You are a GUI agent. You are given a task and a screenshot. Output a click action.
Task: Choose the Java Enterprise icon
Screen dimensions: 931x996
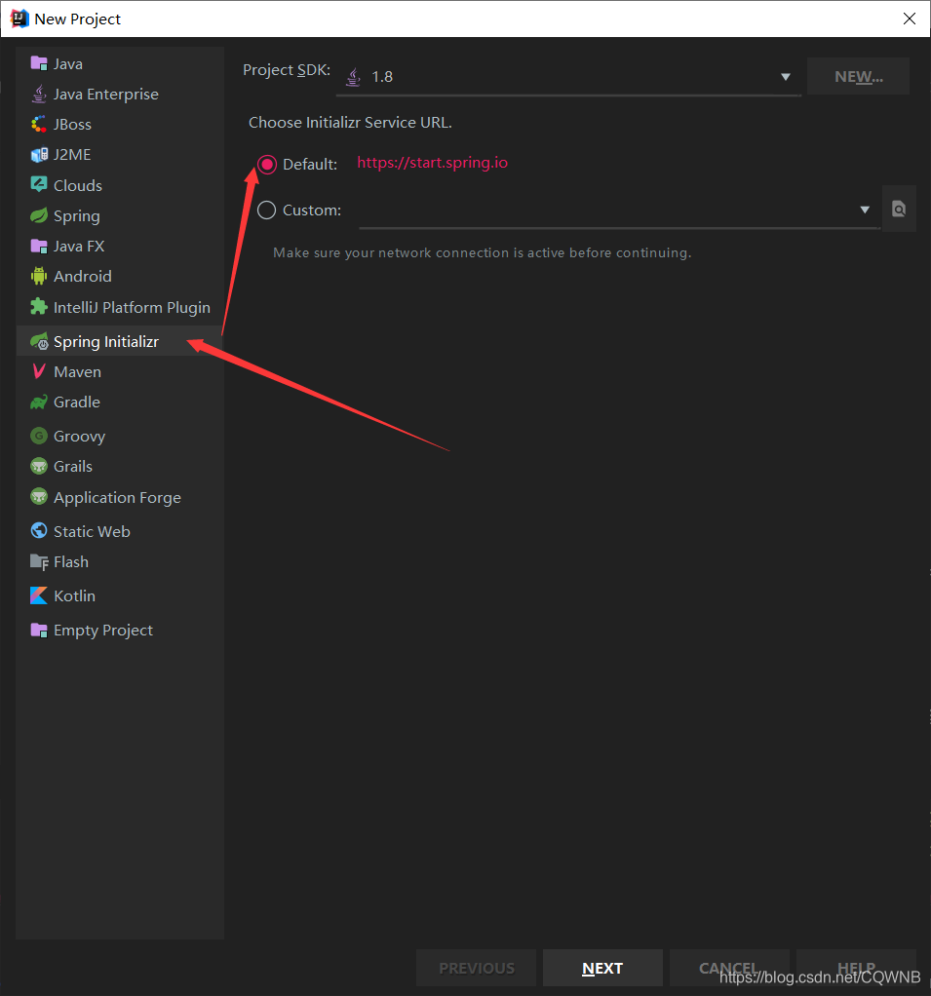pyautogui.click(x=39, y=94)
